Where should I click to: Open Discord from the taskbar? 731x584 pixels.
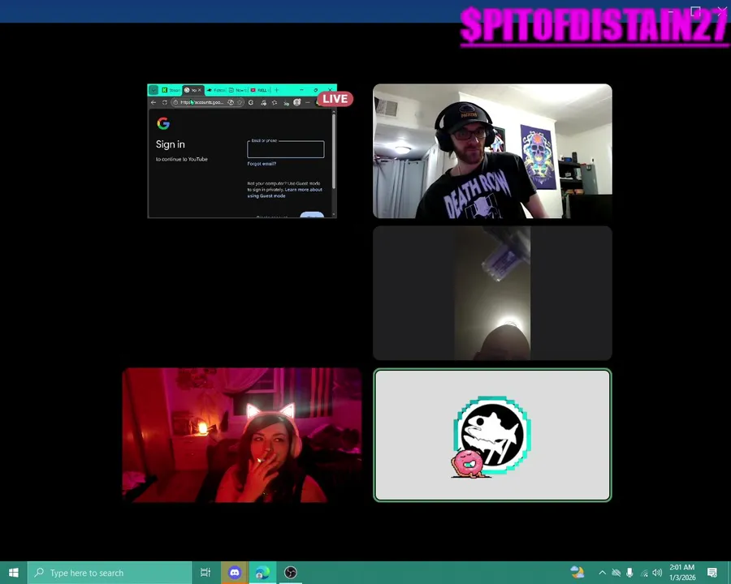pyautogui.click(x=235, y=573)
